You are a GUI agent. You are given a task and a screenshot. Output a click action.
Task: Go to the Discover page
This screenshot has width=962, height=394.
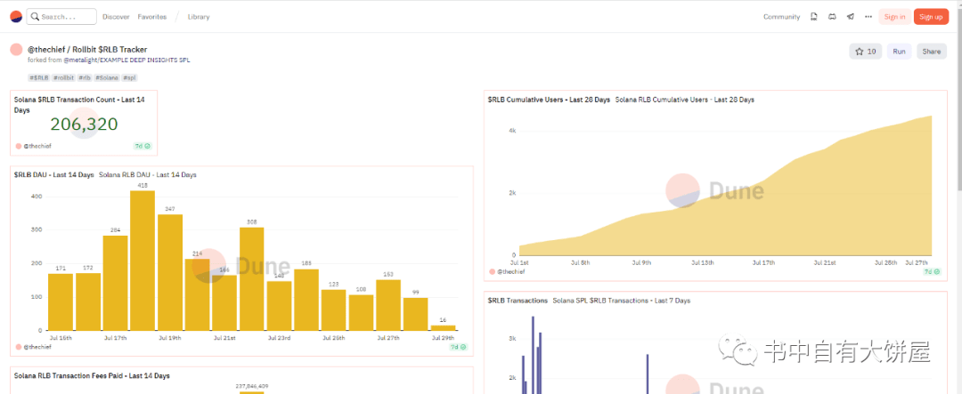(x=116, y=17)
